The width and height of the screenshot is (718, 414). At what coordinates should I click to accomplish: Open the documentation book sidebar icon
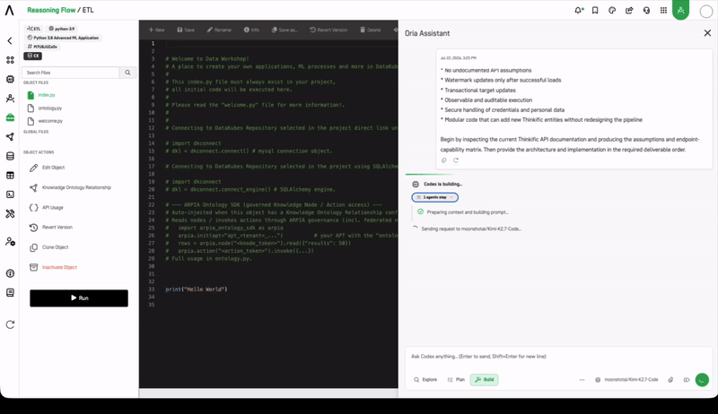point(10,292)
